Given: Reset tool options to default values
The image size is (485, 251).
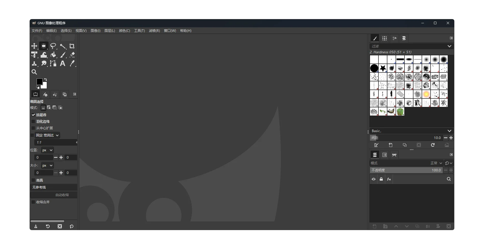Looking at the screenshot, I should (x=72, y=226).
